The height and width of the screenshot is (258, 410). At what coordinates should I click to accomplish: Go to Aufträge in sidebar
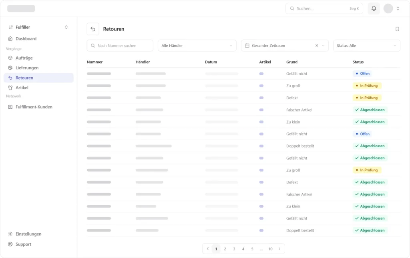38,58
